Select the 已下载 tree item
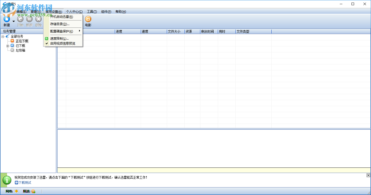The image size is (371, 195). (21, 46)
